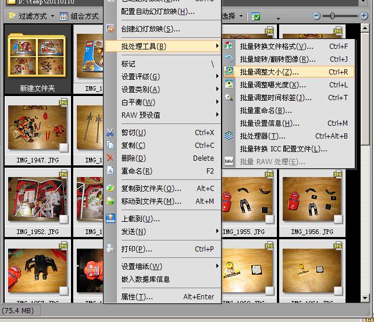374x322 pixels.
Task: Click the copy-to-folder icon
Action: pos(111,188)
